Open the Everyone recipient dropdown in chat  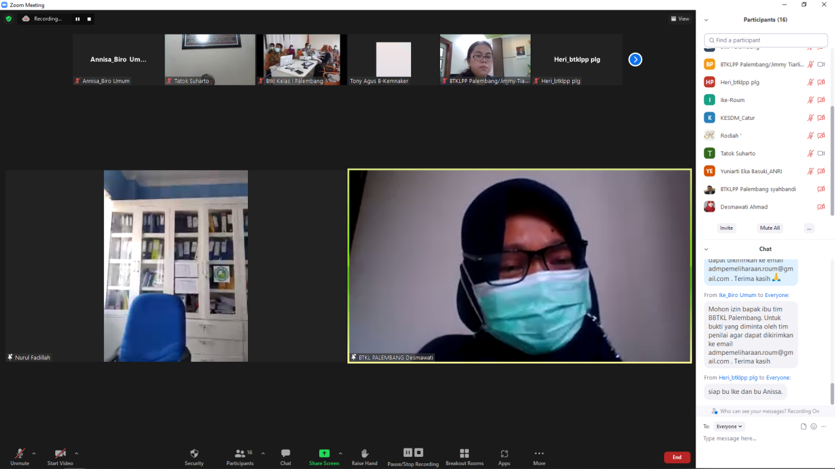point(729,427)
